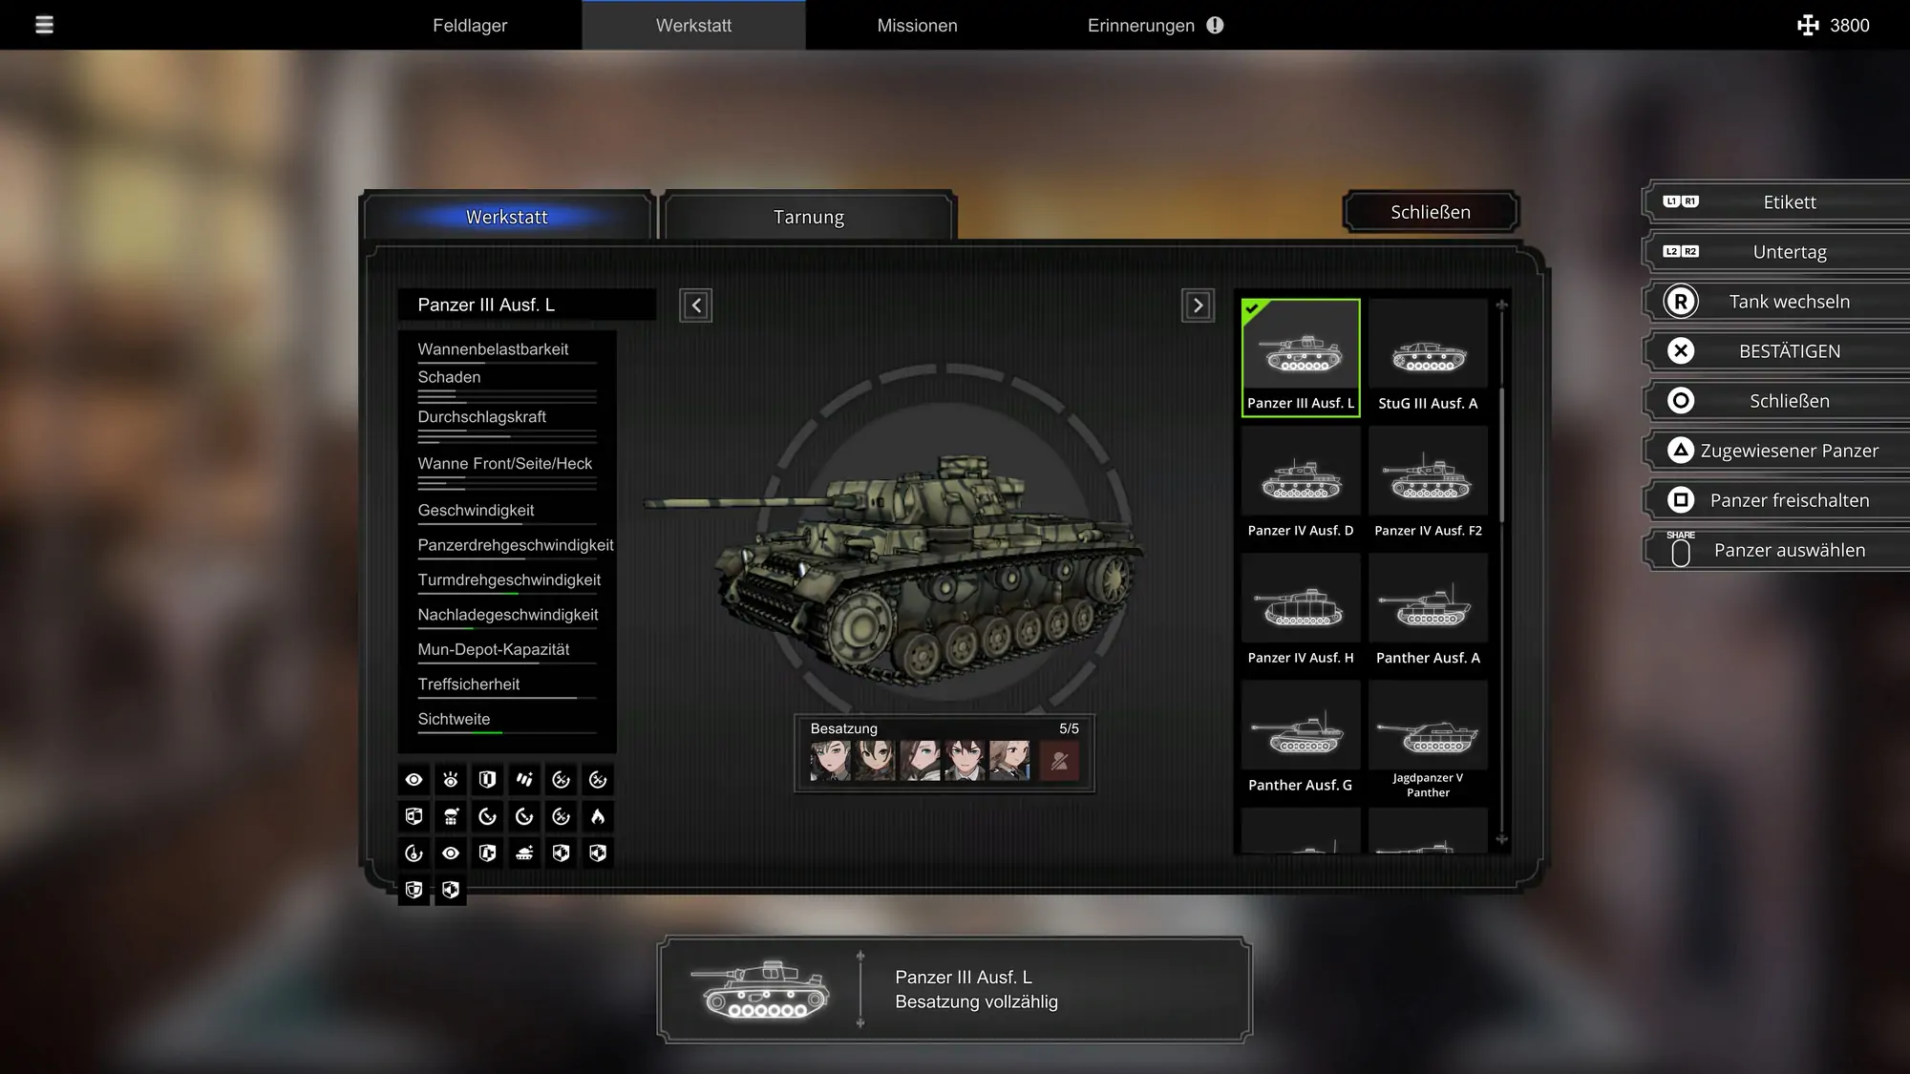Click the Sichtweite stat bar
1910x1074 pixels.
pos(506,732)
